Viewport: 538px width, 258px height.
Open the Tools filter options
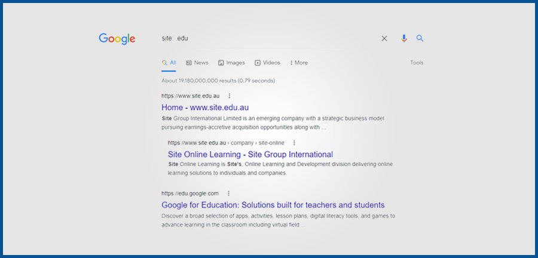(417, 63)
